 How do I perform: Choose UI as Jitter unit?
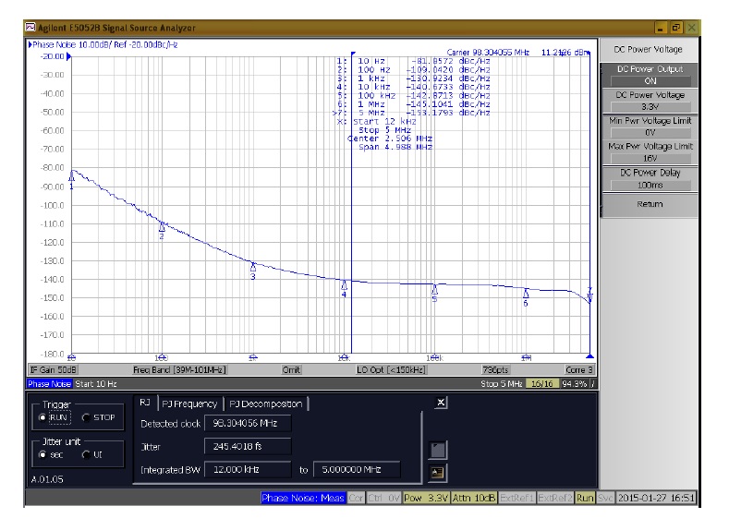(x=88, y=455)
